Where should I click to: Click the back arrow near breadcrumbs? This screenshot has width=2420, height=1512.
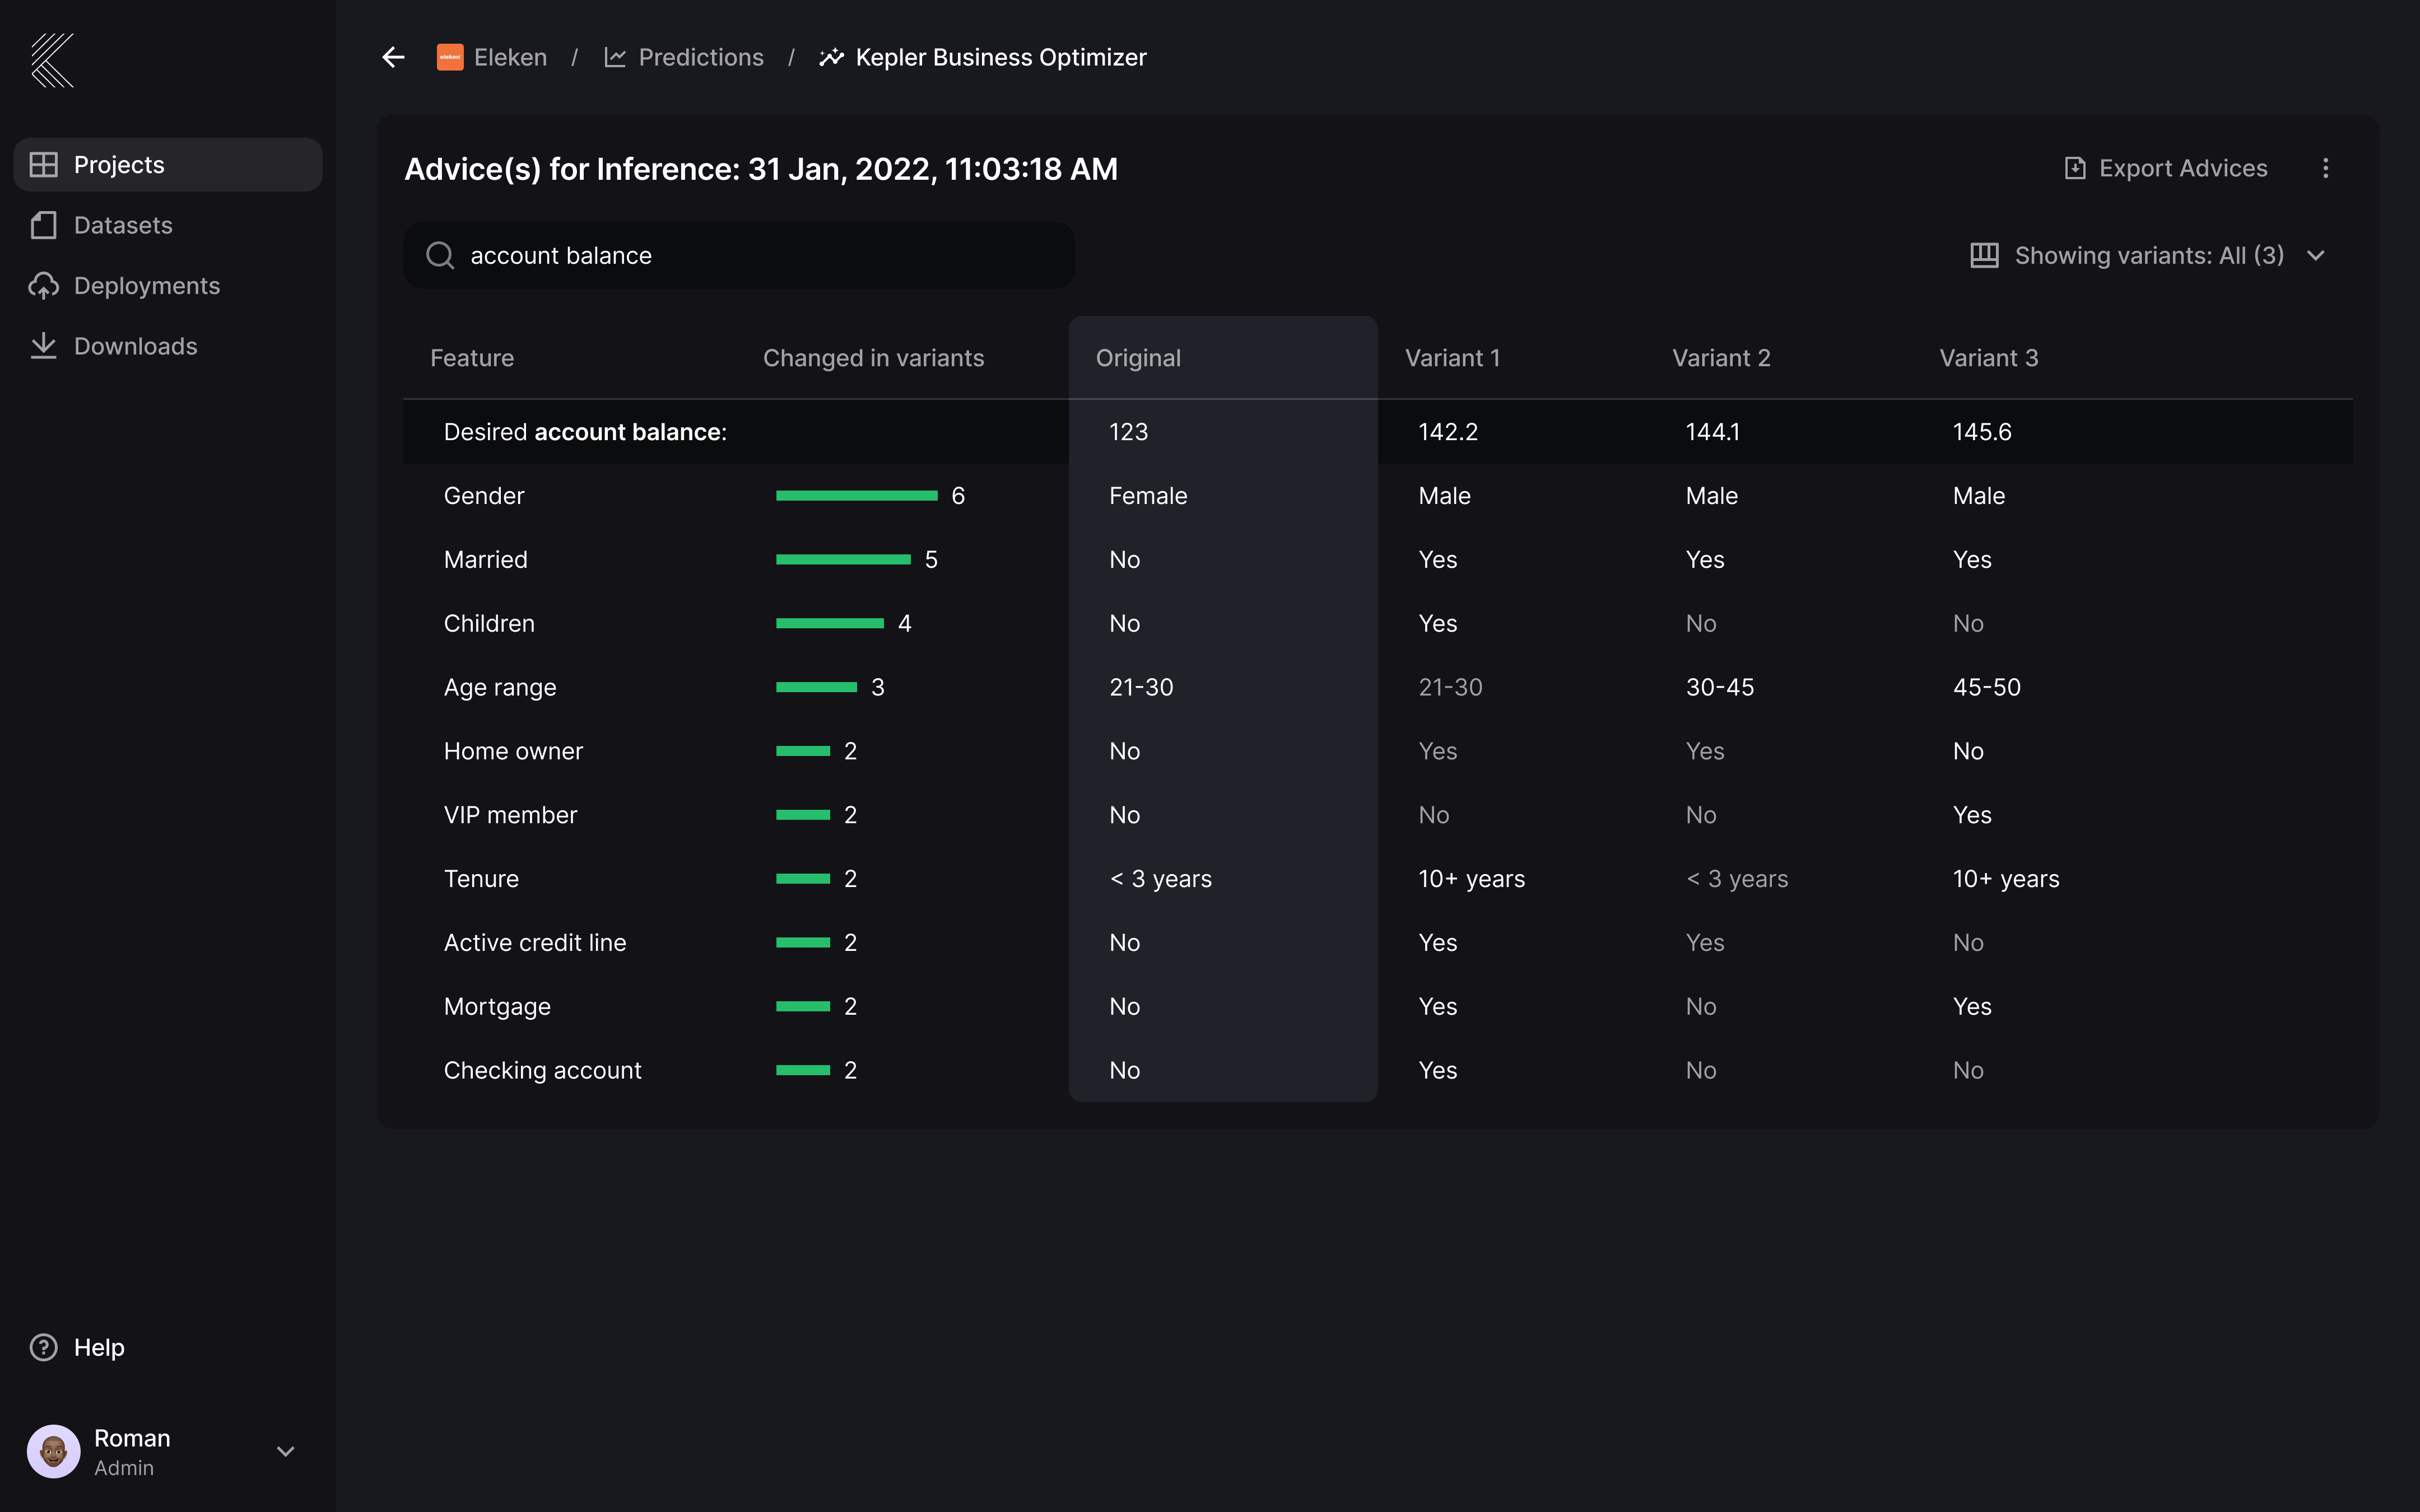tap(392, 57)
